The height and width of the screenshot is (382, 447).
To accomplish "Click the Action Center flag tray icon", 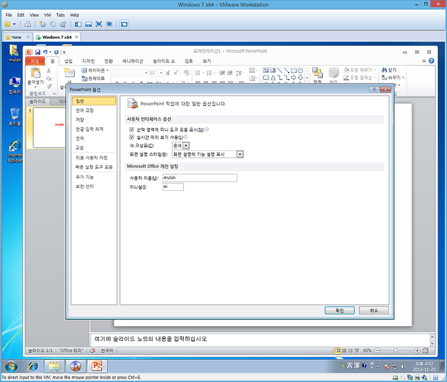I will (387, 366).
